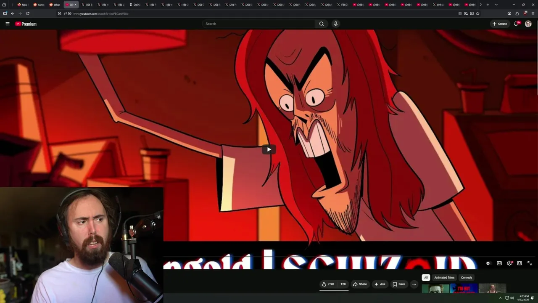Open Firefox account icon in toolbar

(x=509, y=13)
